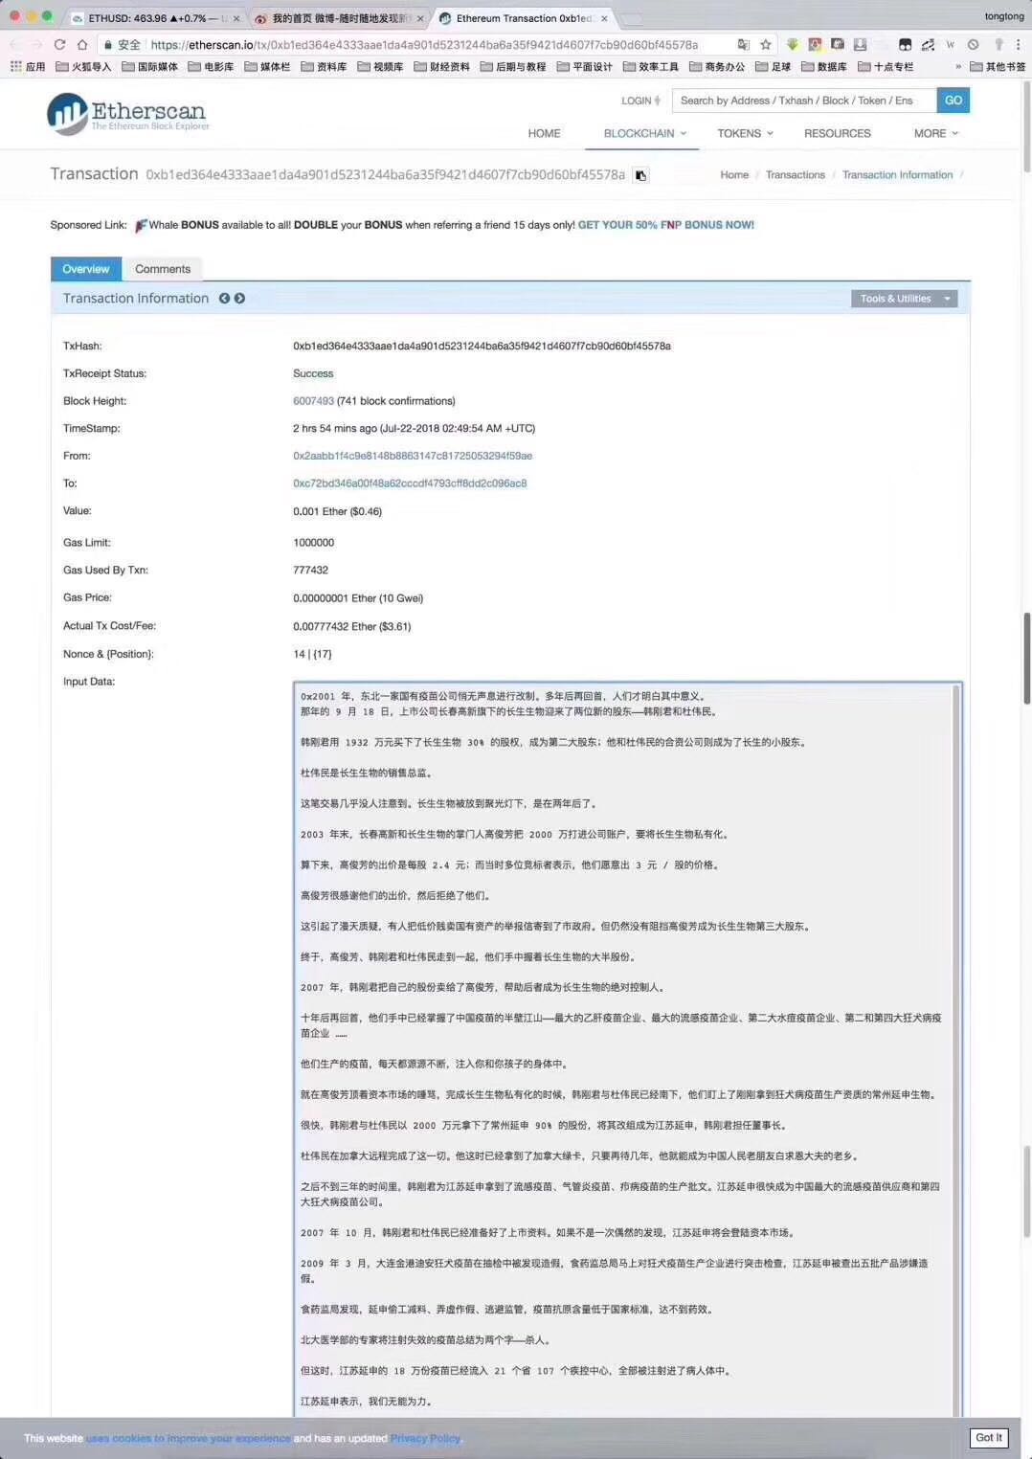Open 其他书签 bookmarks folder
Viewport: 1032px width, 1459px height.
998,67
